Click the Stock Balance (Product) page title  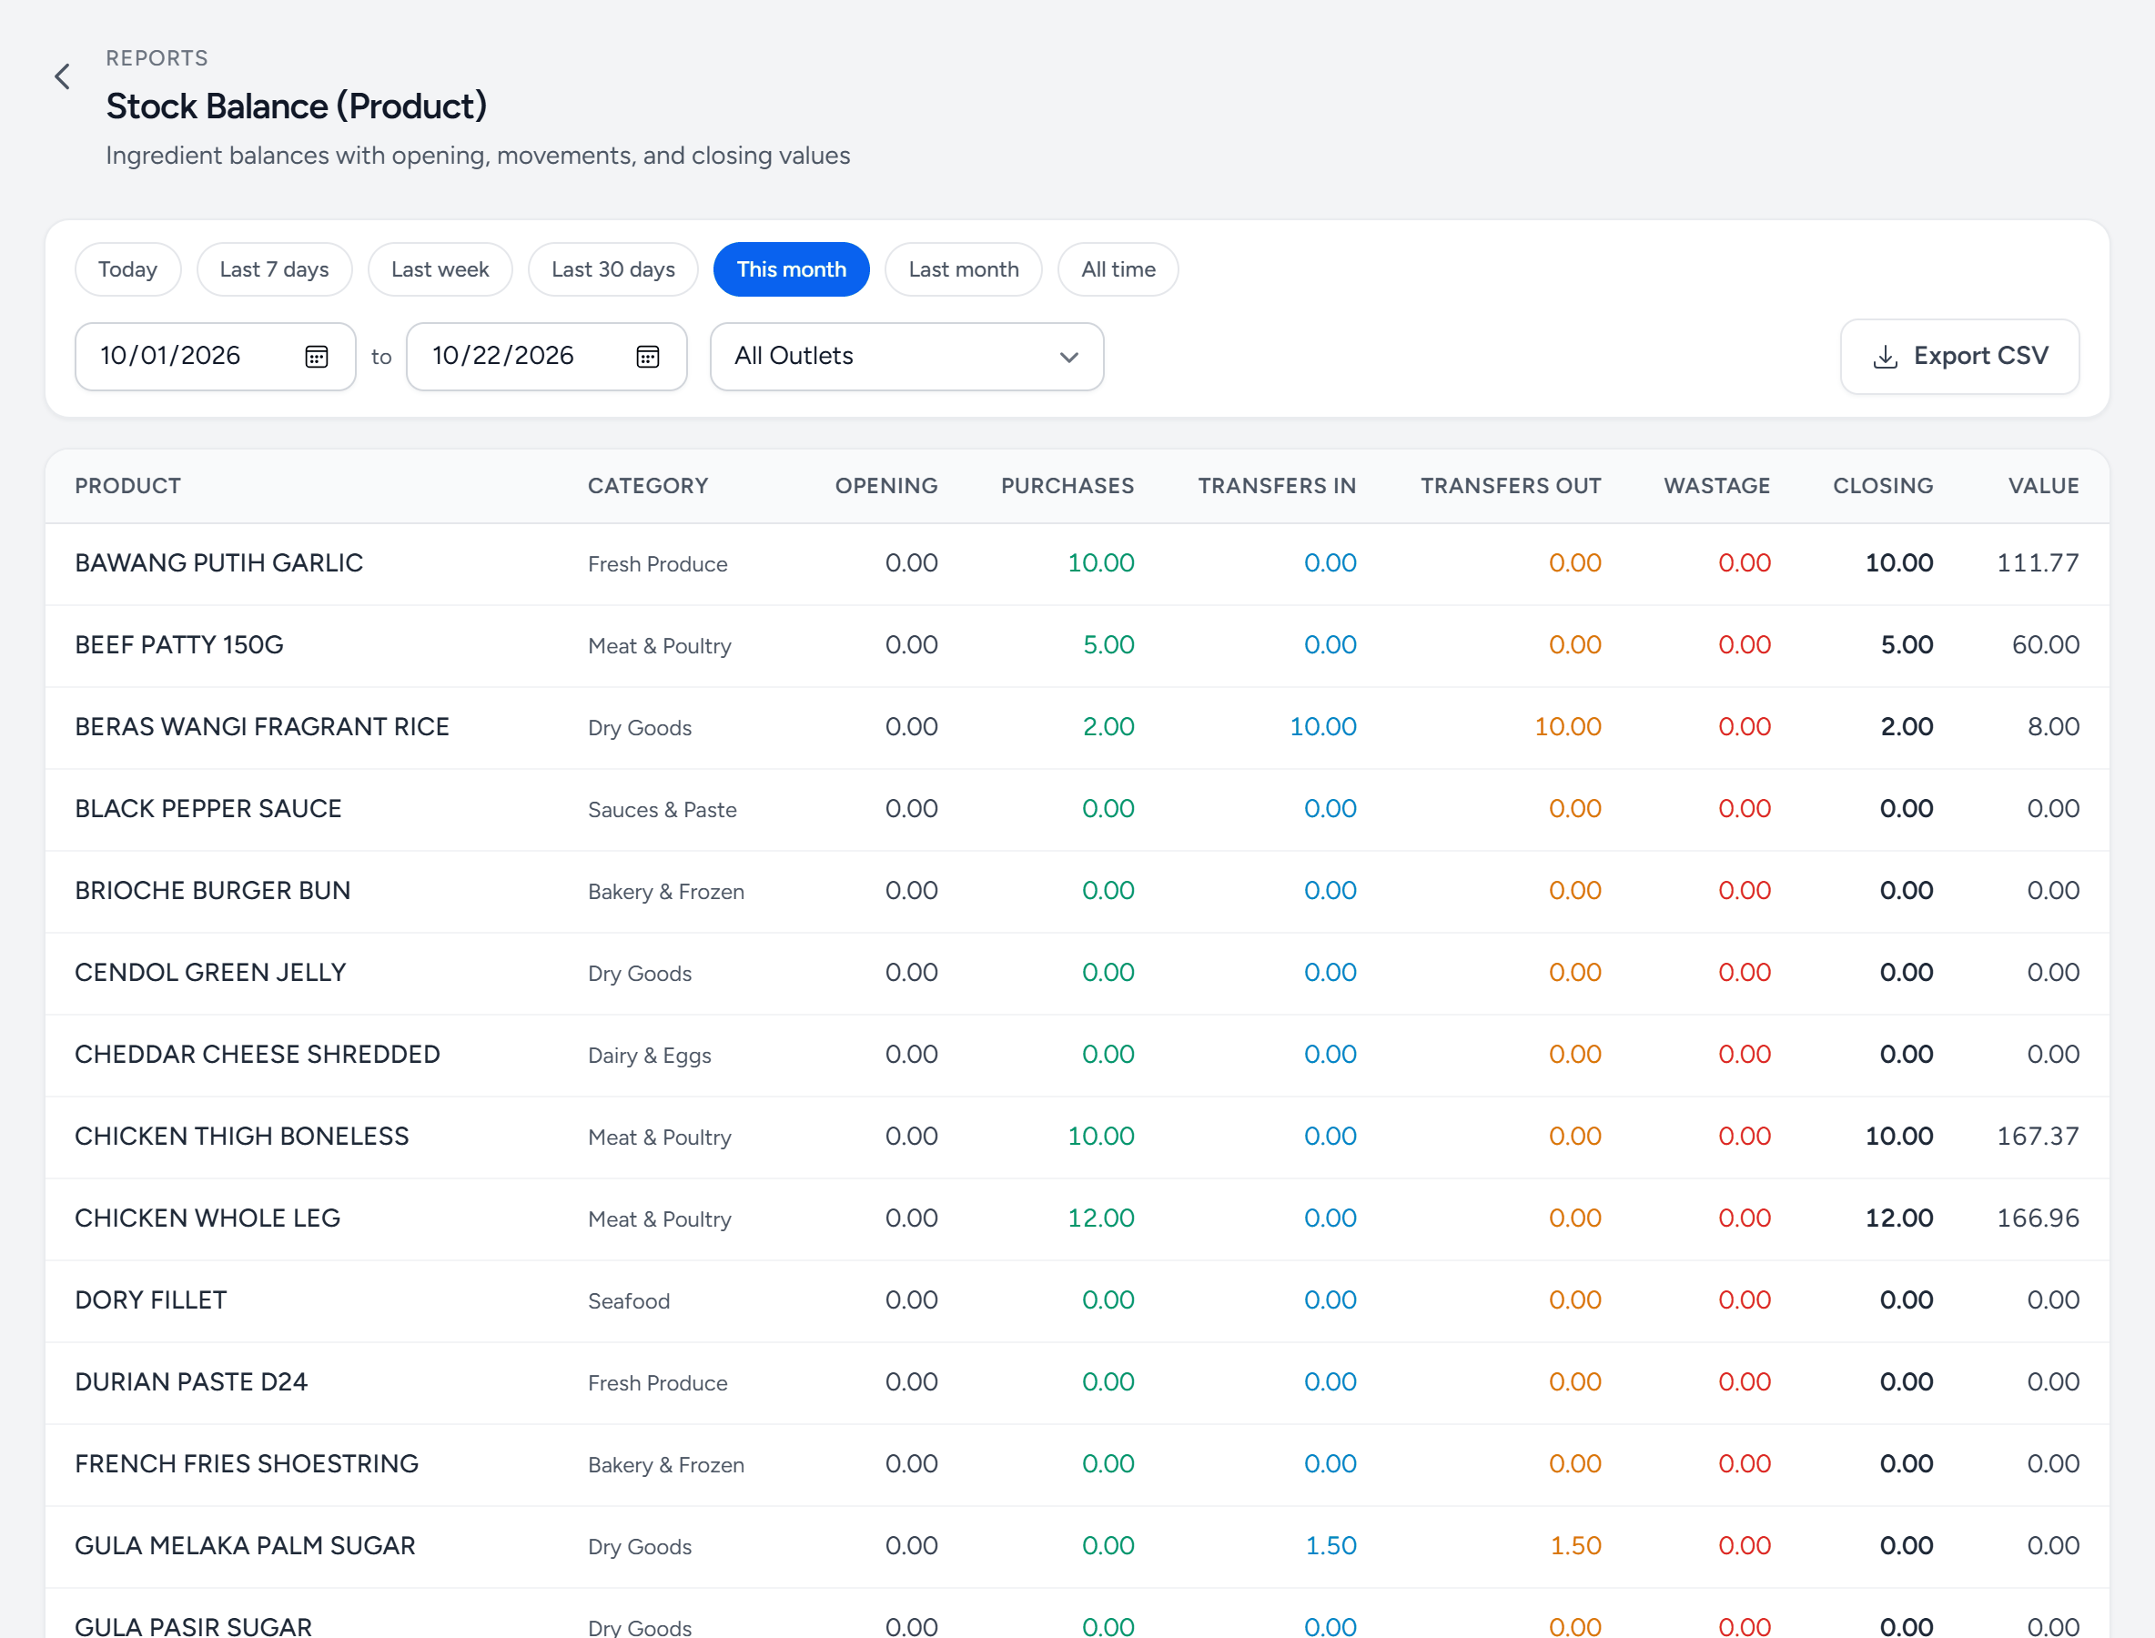(297, 106)
